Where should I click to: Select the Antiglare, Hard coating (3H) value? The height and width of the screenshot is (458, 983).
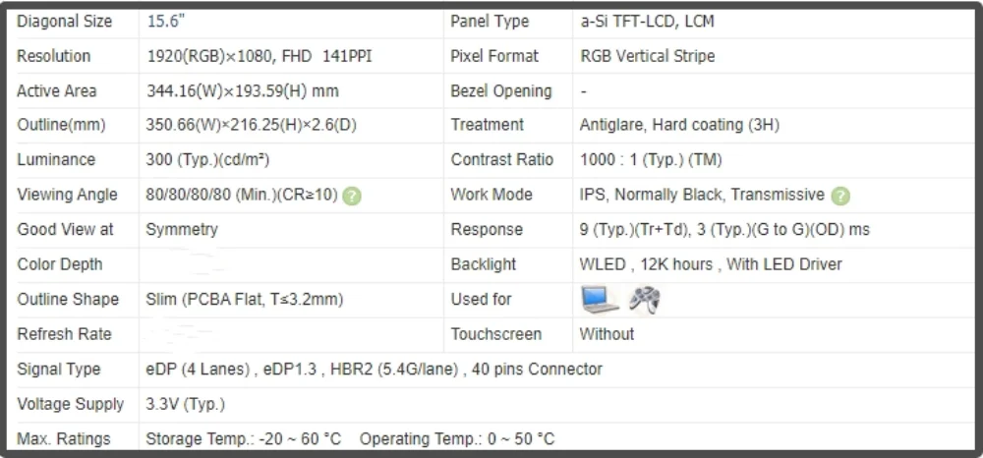point(679,125)
